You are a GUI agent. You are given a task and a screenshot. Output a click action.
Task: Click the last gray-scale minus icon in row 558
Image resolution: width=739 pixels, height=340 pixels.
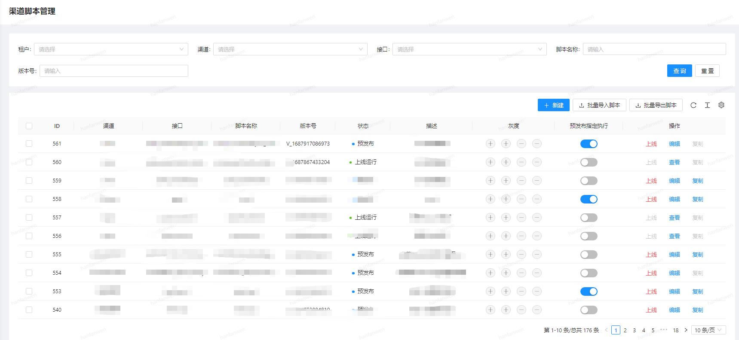click(x=537, y=199)
